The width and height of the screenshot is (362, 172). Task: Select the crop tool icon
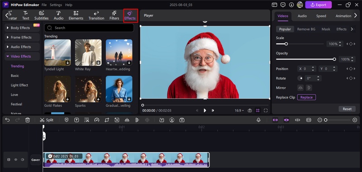pyautogui.click(x=107, y=120)
